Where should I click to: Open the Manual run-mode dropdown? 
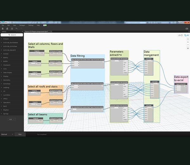click(7, 134)
